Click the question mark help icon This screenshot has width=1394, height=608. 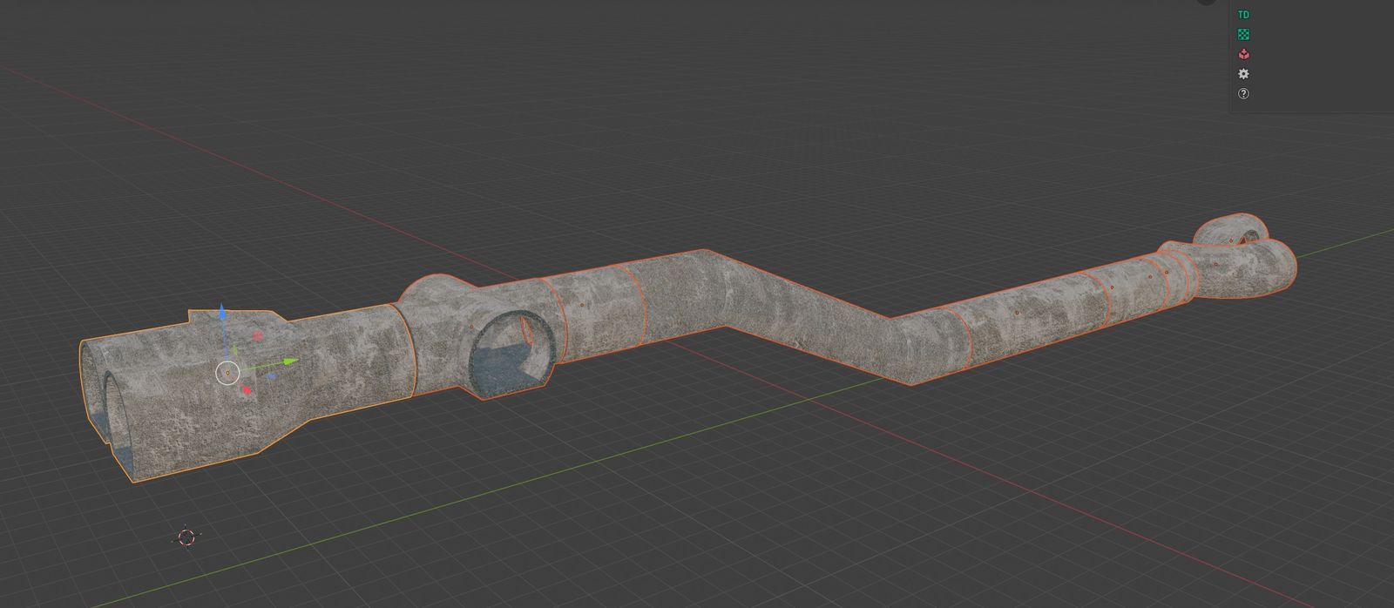point(1243,94)
